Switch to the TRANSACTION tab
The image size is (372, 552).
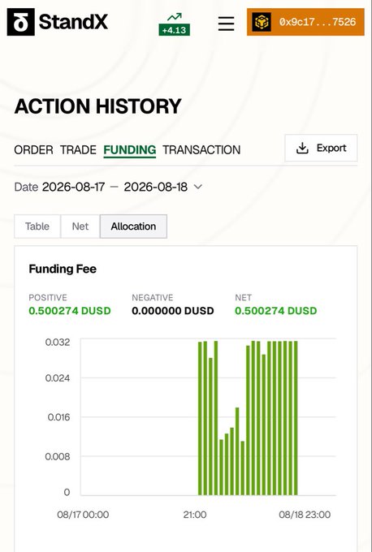click(x=201, y=150)
